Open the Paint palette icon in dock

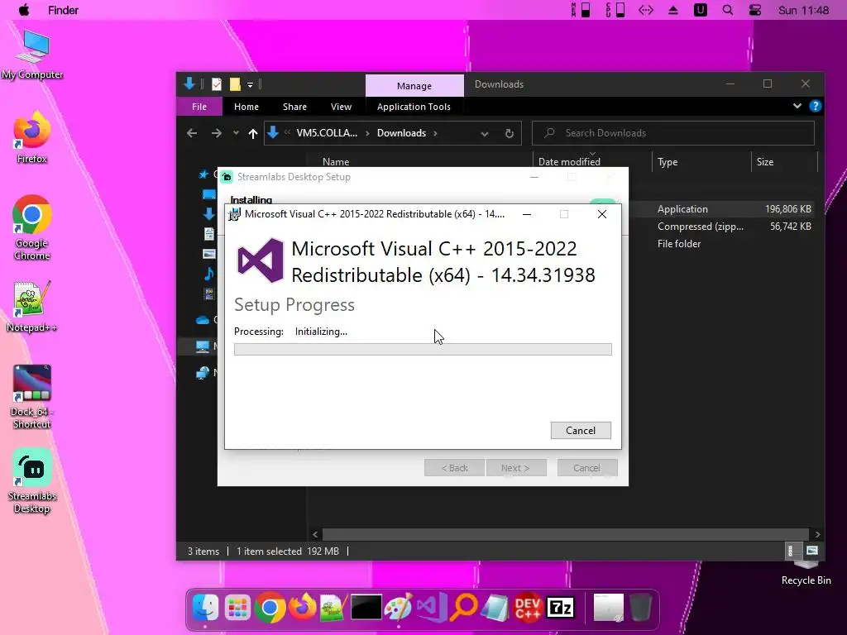pos(399,607)
